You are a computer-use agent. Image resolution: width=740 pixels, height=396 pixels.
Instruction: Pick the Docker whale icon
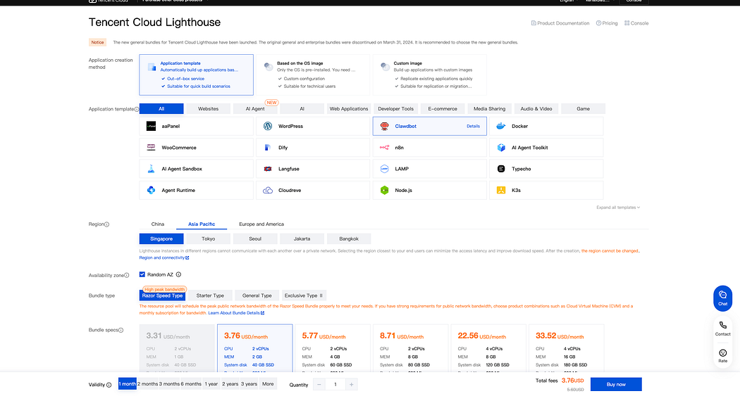pyautogui.click(x=500, y=126)
